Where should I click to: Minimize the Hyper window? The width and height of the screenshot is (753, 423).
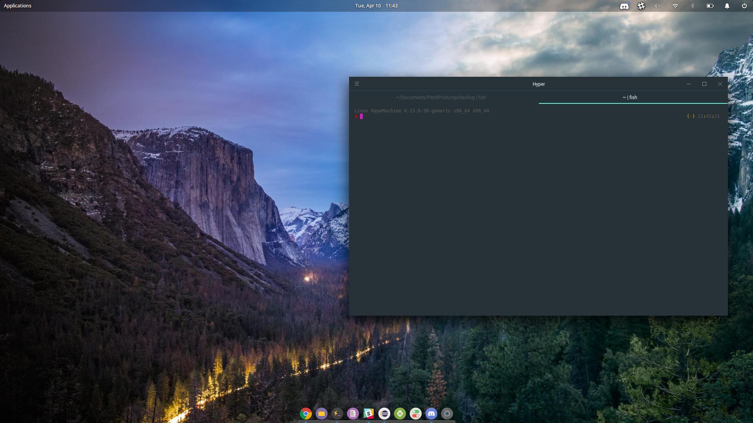(x=688, y=84)
